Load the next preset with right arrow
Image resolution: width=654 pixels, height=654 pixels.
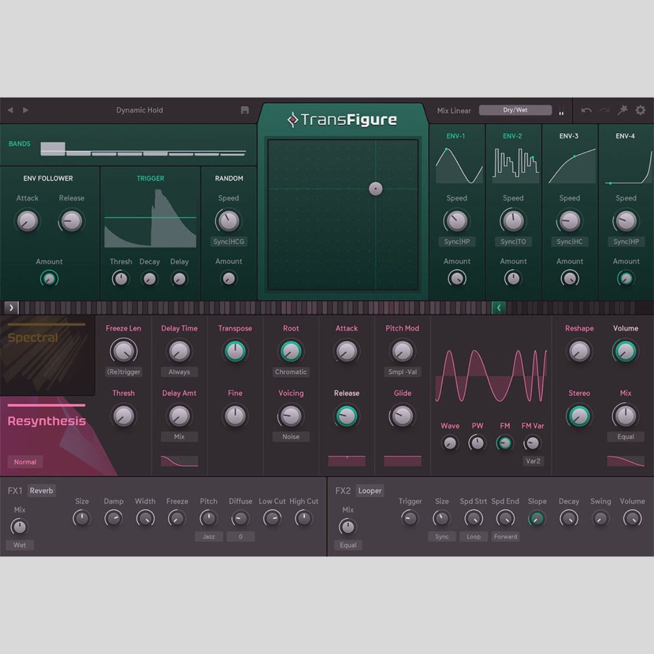[25, 110]
